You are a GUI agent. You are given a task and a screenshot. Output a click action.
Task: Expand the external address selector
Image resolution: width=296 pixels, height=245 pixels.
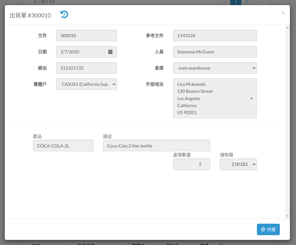coord(215,99)
